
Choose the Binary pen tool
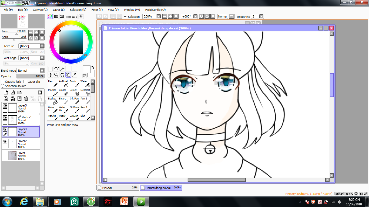[x=63, y=101]
